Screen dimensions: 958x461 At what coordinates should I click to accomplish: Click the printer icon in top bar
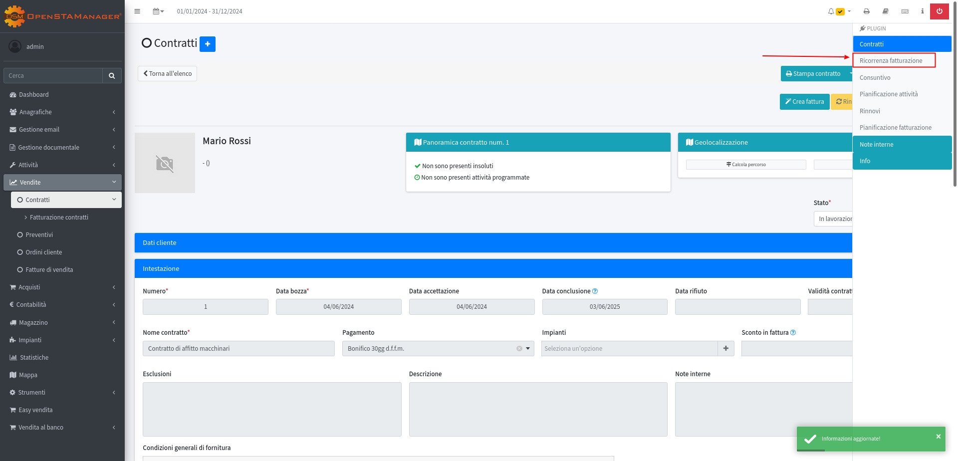pos(867,11)
